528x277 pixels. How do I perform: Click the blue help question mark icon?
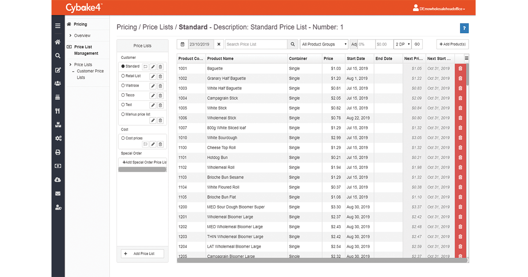coord(464,29)
